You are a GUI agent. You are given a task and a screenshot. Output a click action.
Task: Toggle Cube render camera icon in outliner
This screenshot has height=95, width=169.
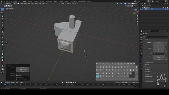[x=167, y=9]
